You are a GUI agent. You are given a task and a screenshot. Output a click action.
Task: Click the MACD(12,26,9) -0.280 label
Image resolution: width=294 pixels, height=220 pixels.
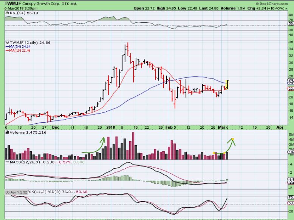coord(32,162)
